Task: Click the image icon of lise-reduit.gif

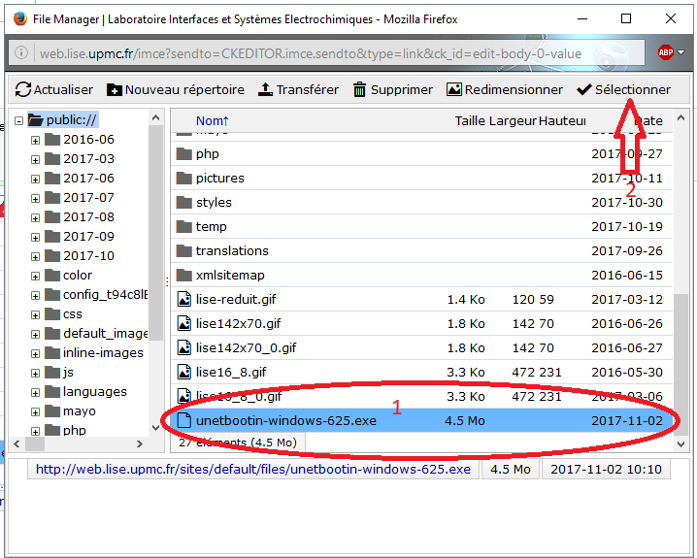Action: (184, 300)
